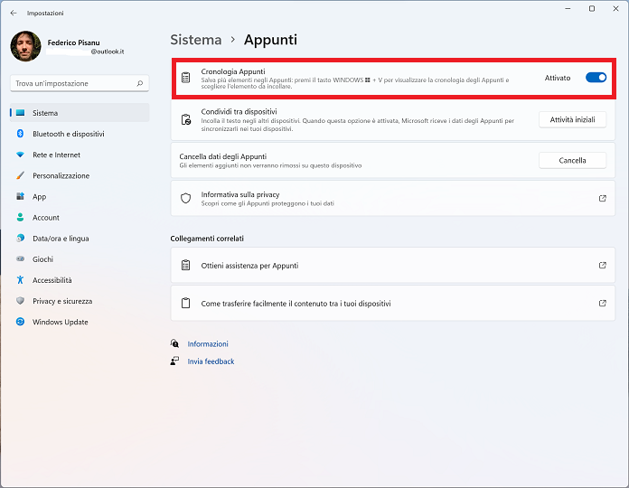Click the Personalizzazione brush icon
This screenshot has height=488, width=629.
(20, 175)
